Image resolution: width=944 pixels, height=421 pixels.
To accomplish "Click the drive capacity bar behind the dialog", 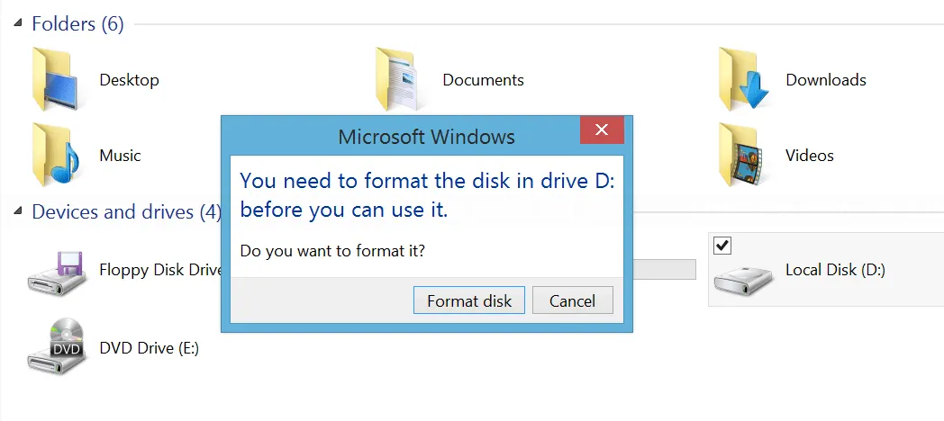I will (x=665, y=270).
